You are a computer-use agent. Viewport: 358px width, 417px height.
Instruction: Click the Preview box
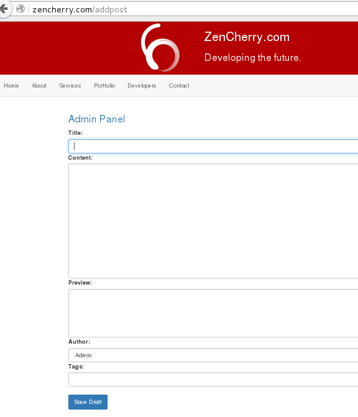point(213,313)
